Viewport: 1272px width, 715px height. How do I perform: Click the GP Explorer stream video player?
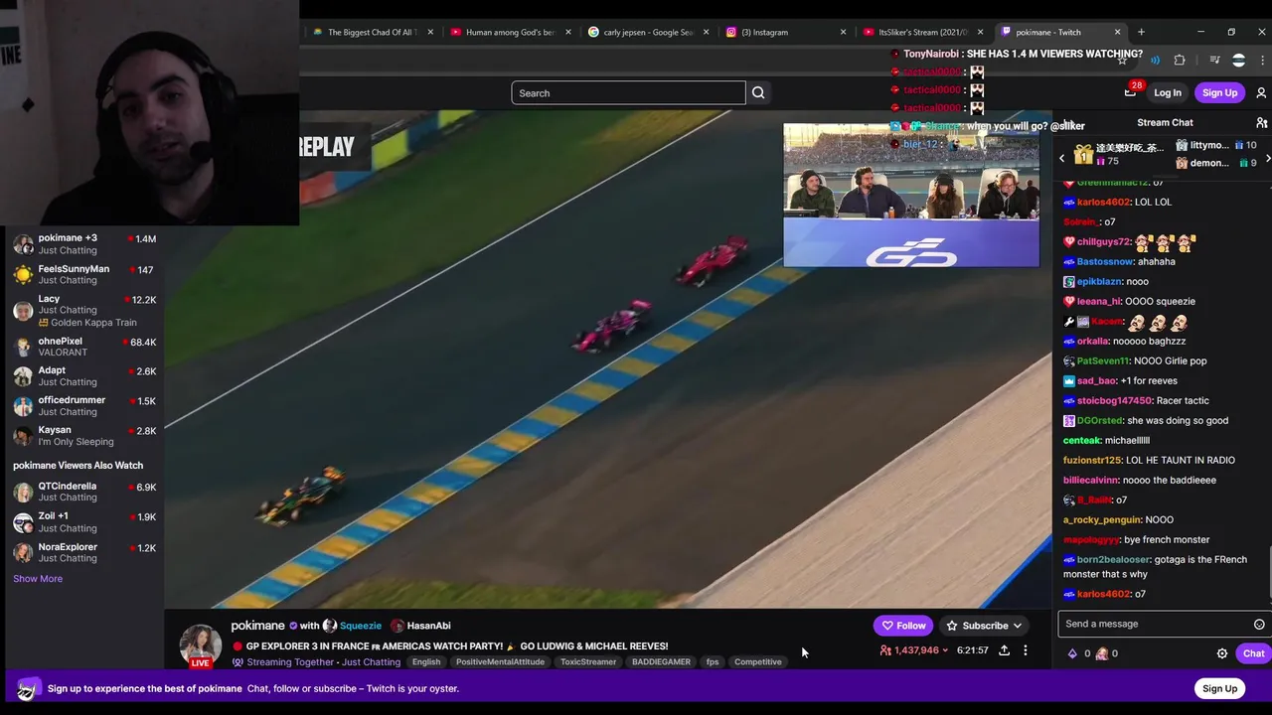[608, 358]
